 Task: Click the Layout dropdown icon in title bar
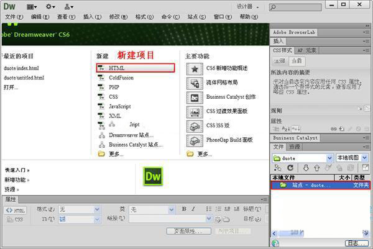(x=32, y=6)
